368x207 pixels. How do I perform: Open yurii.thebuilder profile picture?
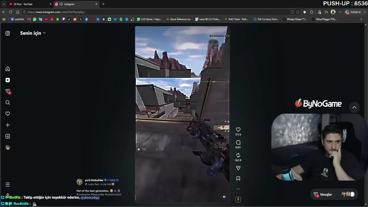click(80, 182)
